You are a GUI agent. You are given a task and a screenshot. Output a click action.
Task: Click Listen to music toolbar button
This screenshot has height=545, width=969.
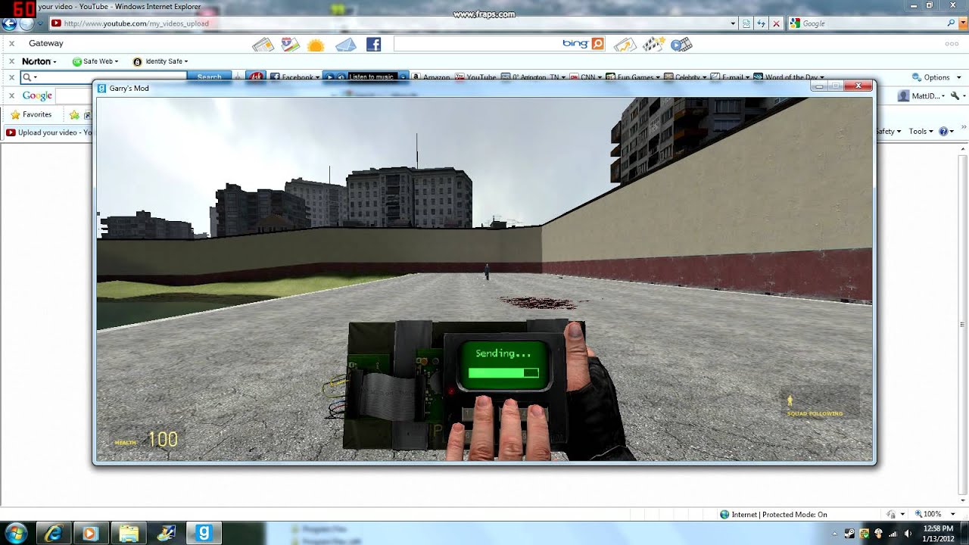coord(371,76)
